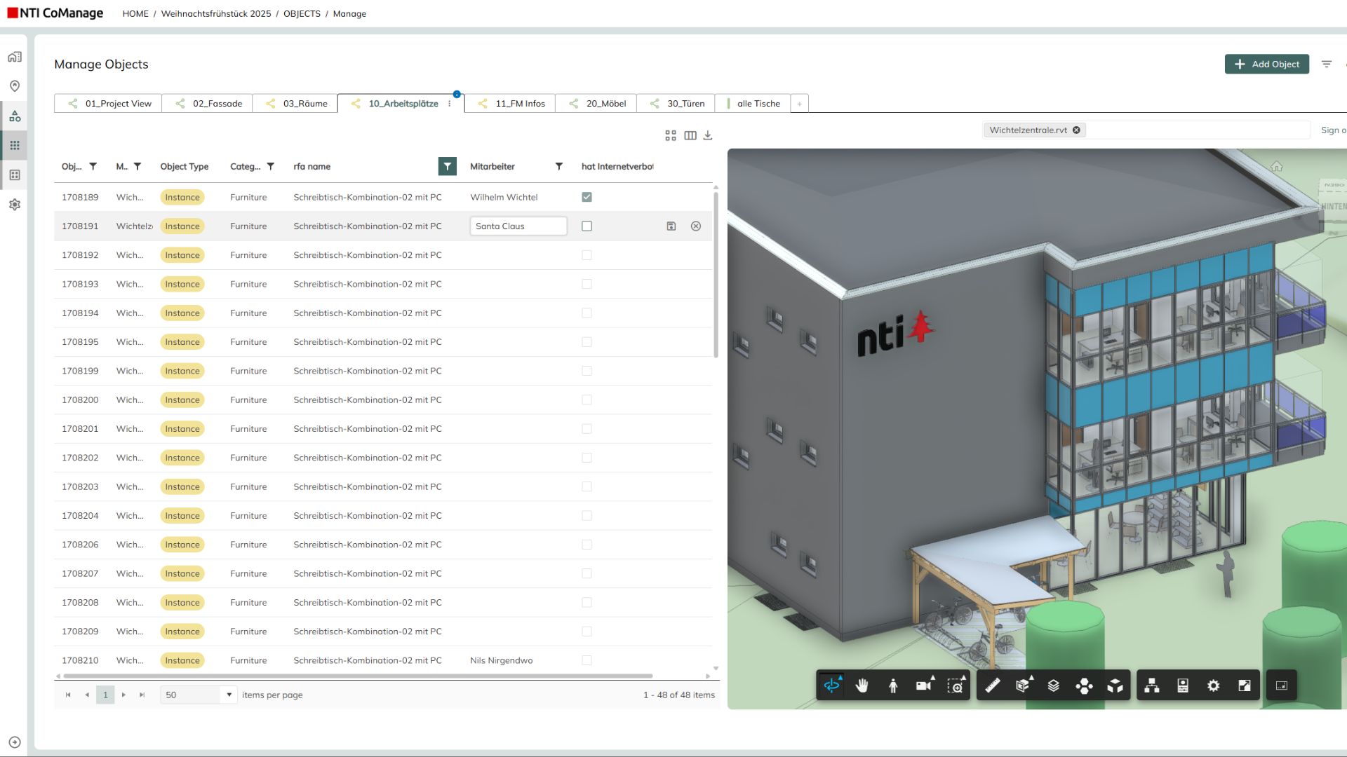
Task: Enable First Person walk tool
Action: [893, 686]
